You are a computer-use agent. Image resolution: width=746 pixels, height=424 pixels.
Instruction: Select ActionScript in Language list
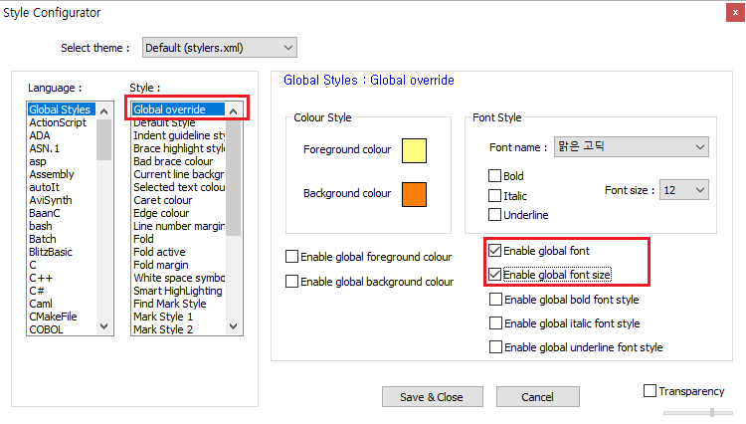point(62,122)
